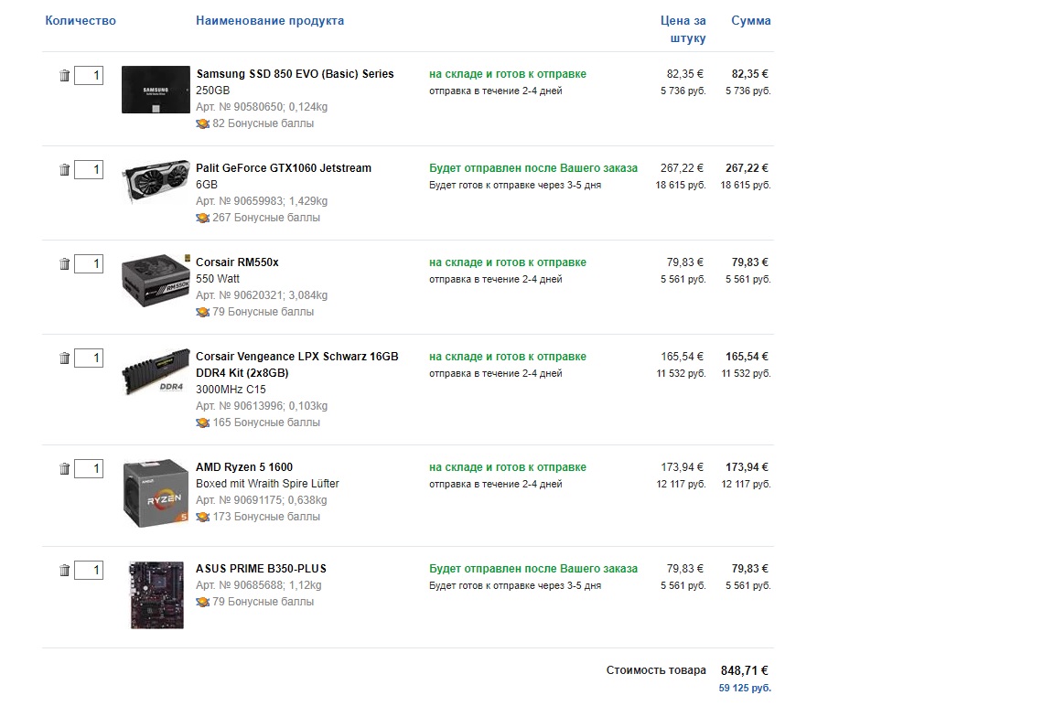Open Samsung SSD 850 EVO product link
Image resolution: width=1054 pixels, height=706 pixels.
click(295, 74)
